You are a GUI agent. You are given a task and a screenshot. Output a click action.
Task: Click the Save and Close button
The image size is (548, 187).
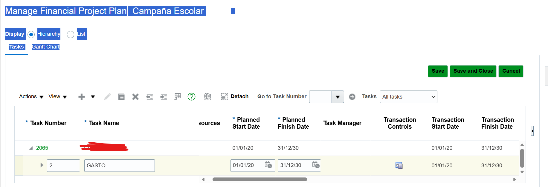click(x=473, y=71)
